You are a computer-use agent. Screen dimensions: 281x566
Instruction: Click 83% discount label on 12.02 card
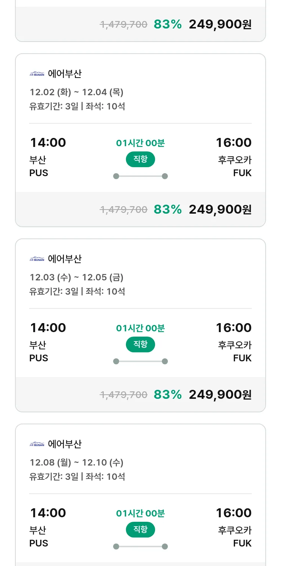[x=167, y=210]
